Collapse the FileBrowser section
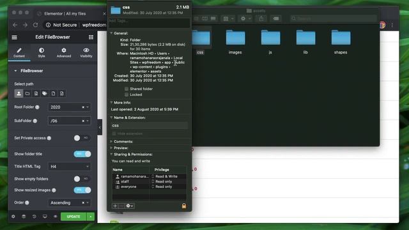 coord(15,71)
